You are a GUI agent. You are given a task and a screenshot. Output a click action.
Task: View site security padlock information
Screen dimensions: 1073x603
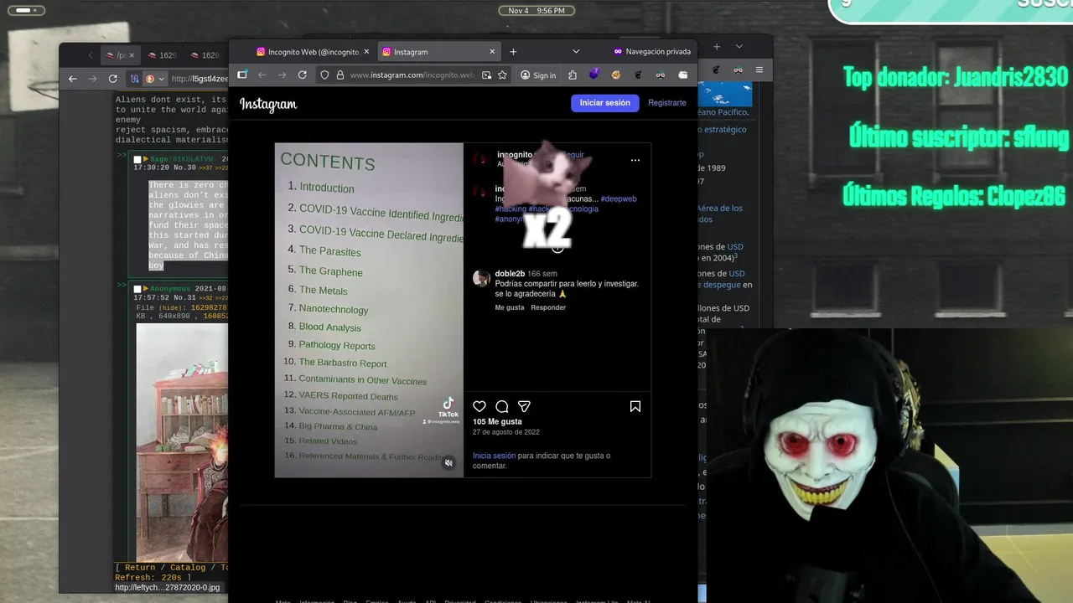pyautogui.click(x=340, y=75)
